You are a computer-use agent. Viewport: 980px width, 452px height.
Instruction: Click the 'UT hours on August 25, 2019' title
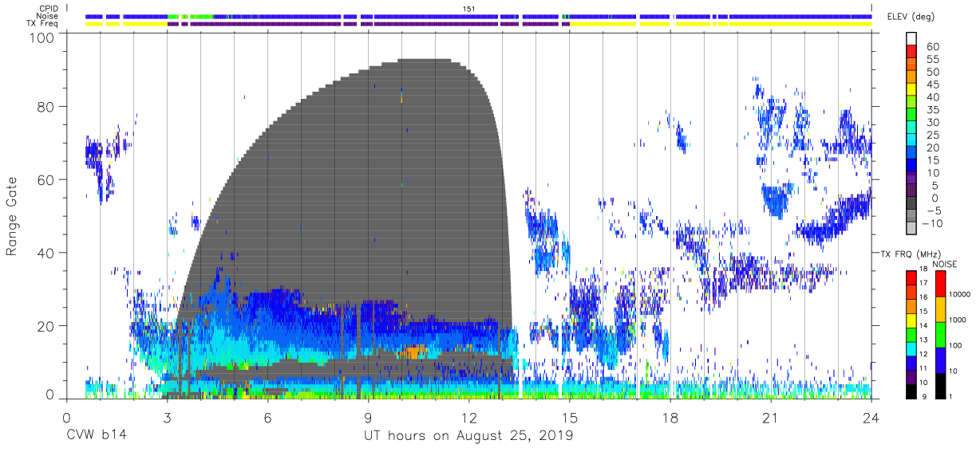click(468, 436)
